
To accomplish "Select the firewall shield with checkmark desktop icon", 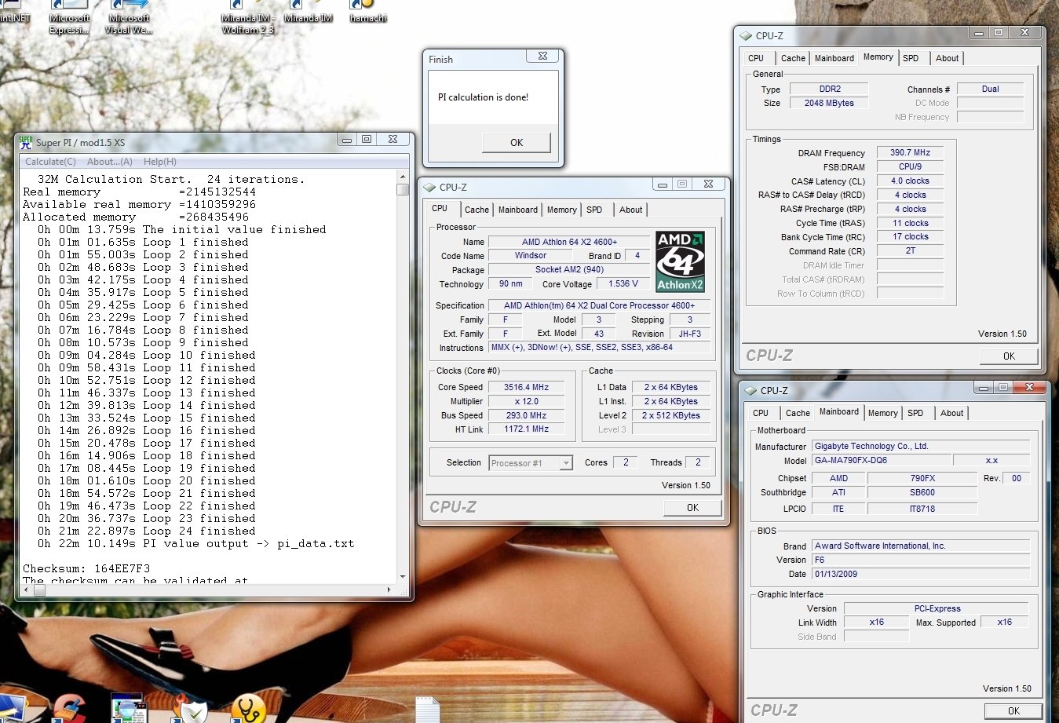I will (x=189, y=710).
